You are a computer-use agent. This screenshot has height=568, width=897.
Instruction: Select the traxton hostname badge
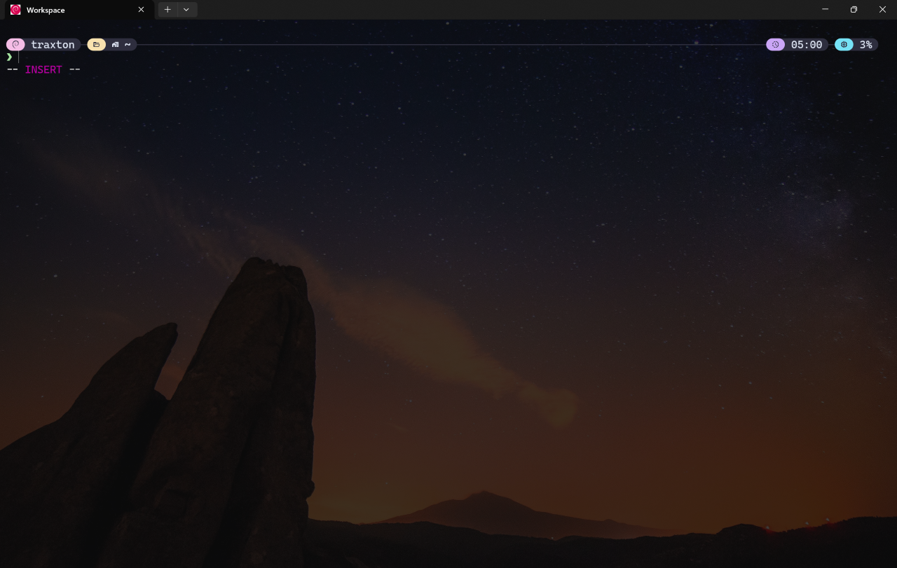coord(53,44)
